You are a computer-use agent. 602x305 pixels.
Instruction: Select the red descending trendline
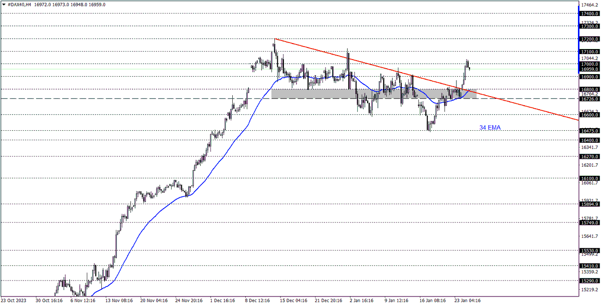click(426, 78)
